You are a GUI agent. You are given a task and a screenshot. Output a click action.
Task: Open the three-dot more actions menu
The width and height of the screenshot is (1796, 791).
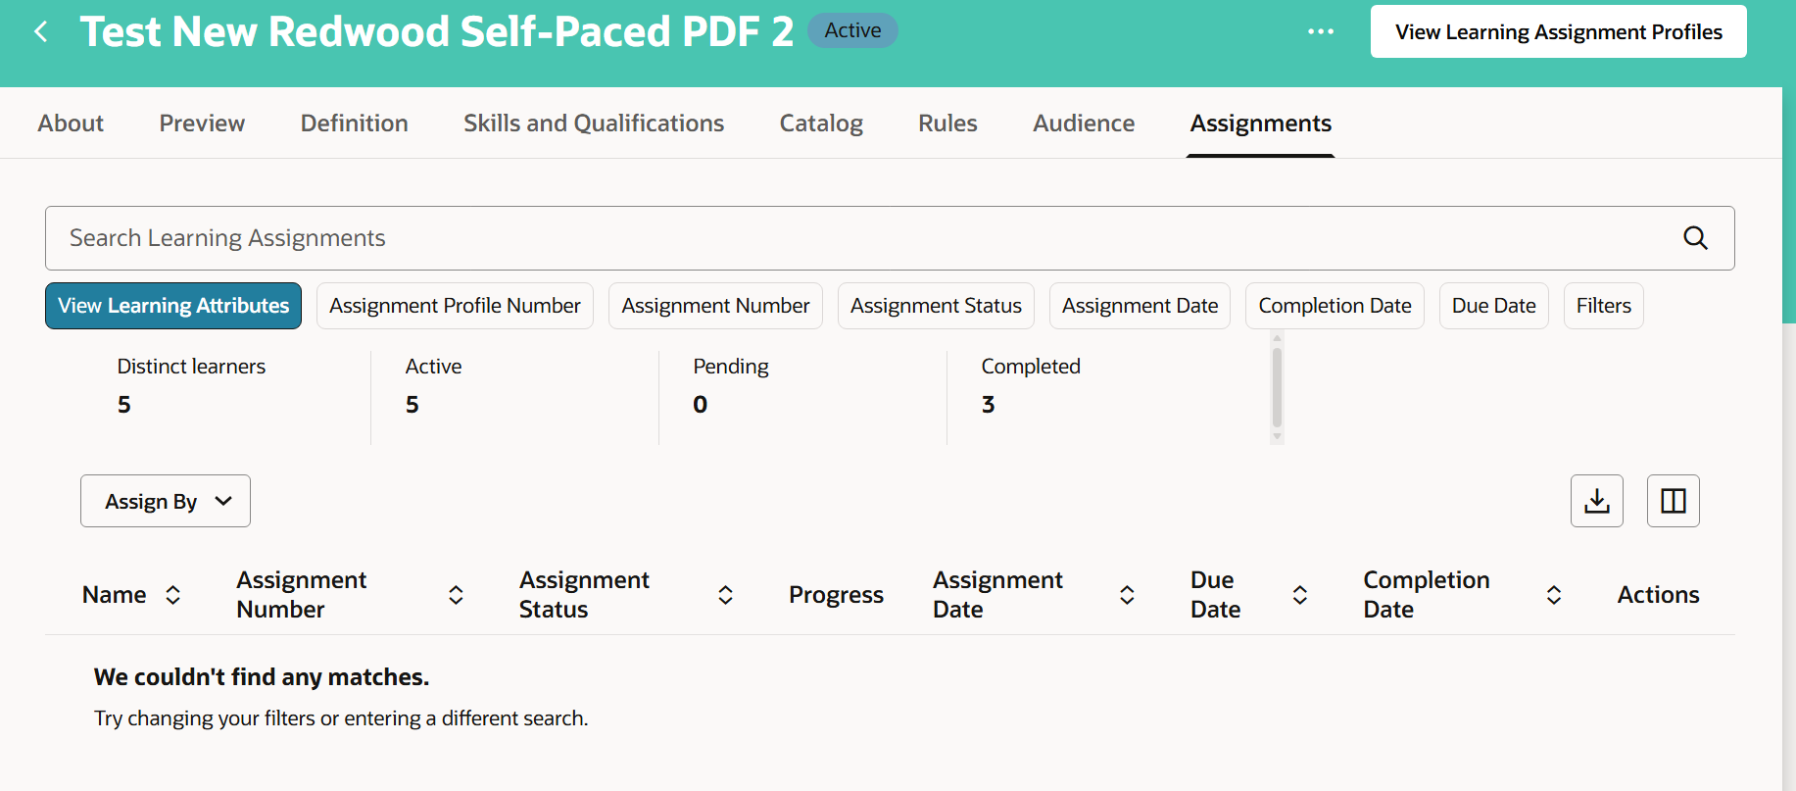click(1321, 31)
